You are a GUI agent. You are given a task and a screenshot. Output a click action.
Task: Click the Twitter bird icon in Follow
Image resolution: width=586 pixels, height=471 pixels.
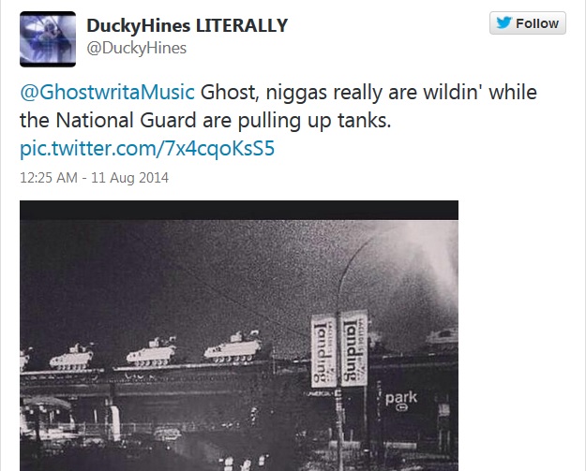[503, 22]
